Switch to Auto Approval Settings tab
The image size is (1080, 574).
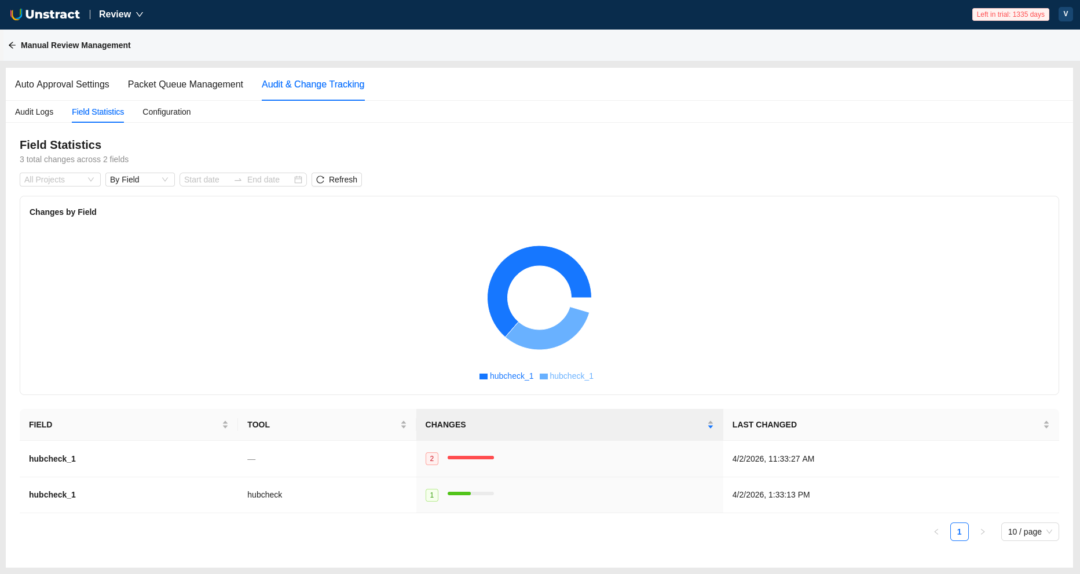[62, 85]
